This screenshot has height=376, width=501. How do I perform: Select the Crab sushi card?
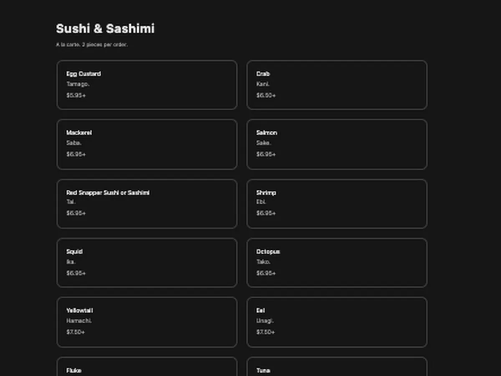[337, 85]
